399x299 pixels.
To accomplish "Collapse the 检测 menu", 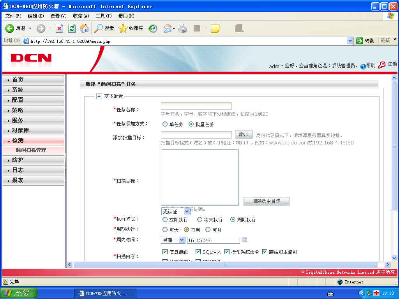I will click(34, 141).
